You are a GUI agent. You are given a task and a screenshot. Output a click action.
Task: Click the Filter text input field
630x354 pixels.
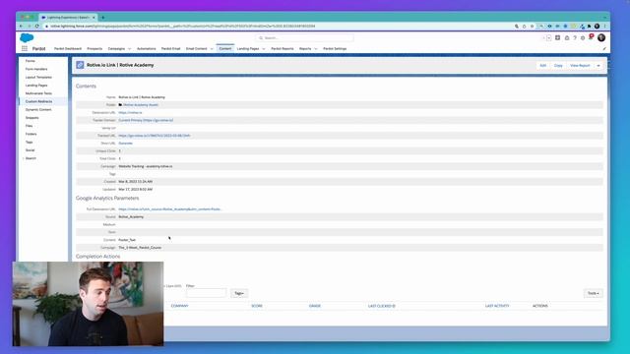point(206,293)
